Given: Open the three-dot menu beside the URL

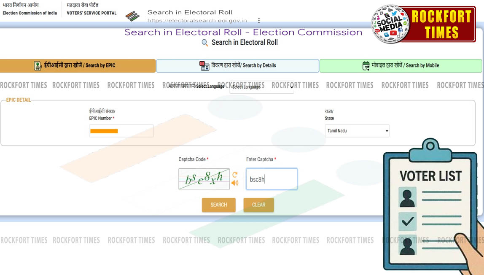Looking at the screenshot, I should click(x=259, y=20).
